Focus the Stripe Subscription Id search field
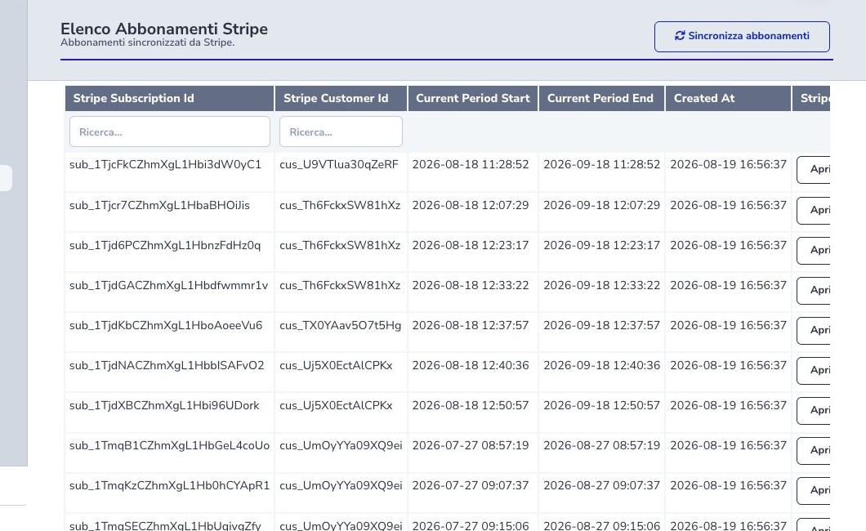Image resolution: width=866 pixels, height=531 pixels. point(170,132)
